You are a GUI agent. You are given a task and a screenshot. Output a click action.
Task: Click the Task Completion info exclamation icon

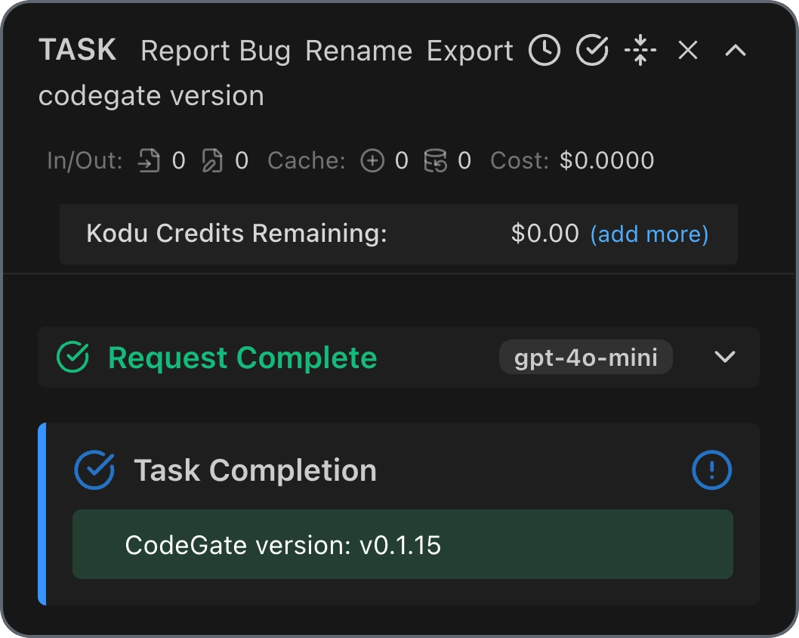tap(711, 469)
